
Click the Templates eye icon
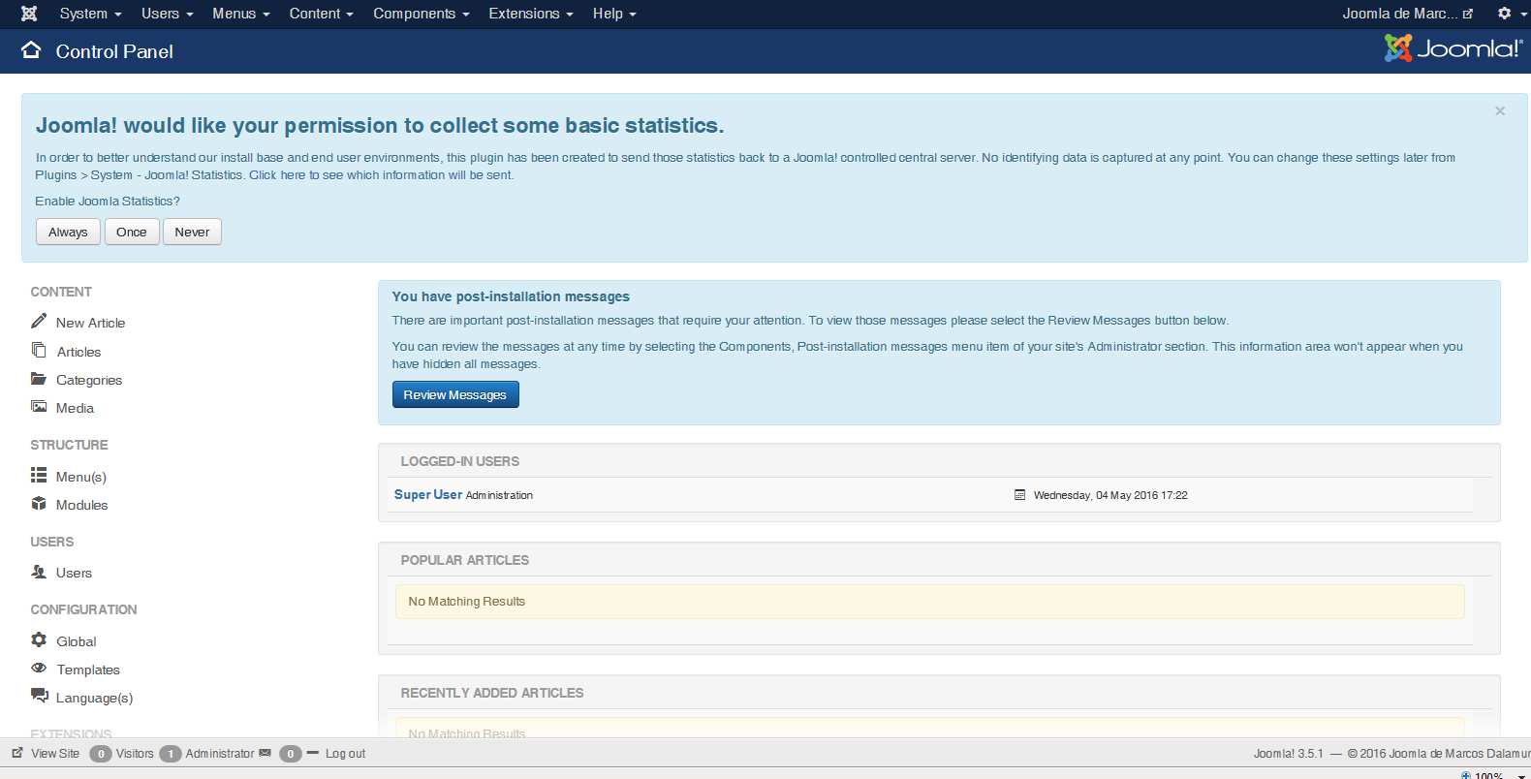click(x=39, y=668)
